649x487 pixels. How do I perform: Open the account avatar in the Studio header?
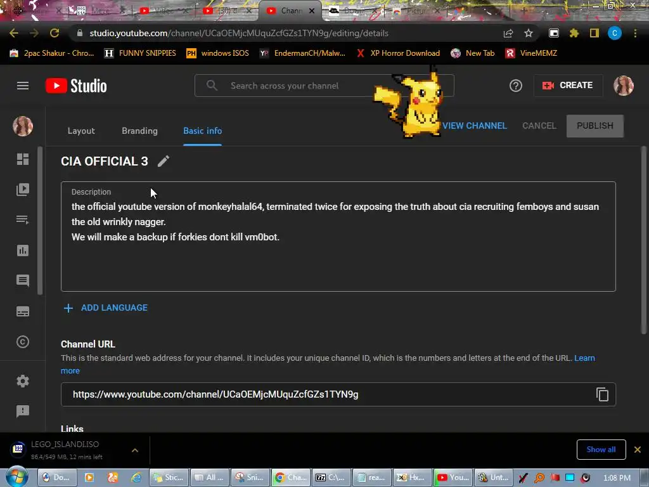point(624,86)
